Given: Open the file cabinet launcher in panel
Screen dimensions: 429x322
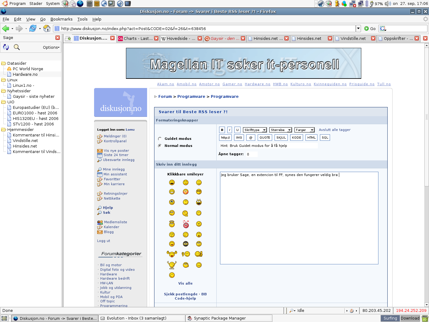Looking at the screenshot, I should (97, 4).
